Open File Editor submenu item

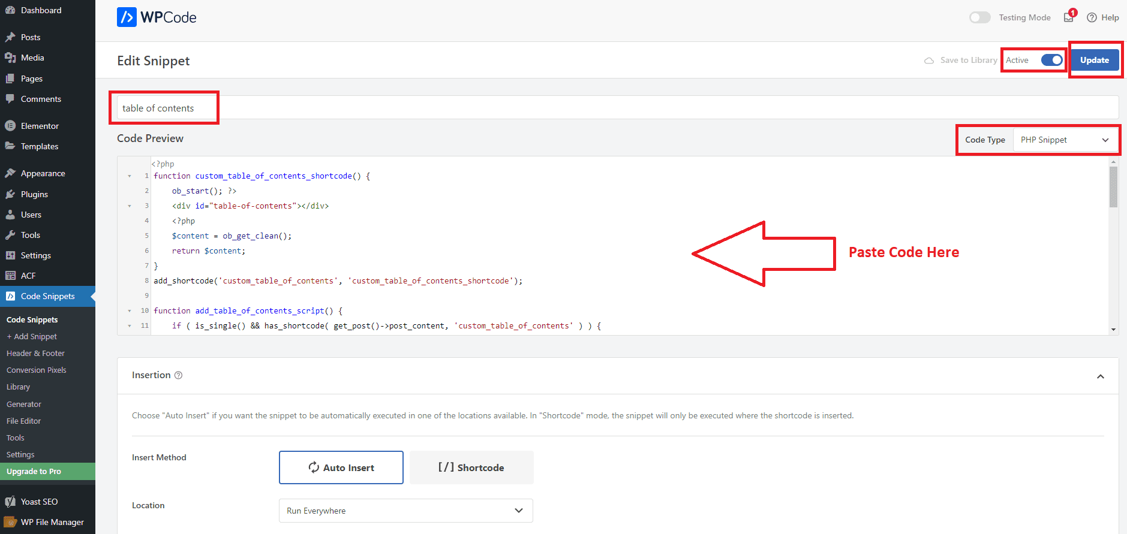coord(23,421)
